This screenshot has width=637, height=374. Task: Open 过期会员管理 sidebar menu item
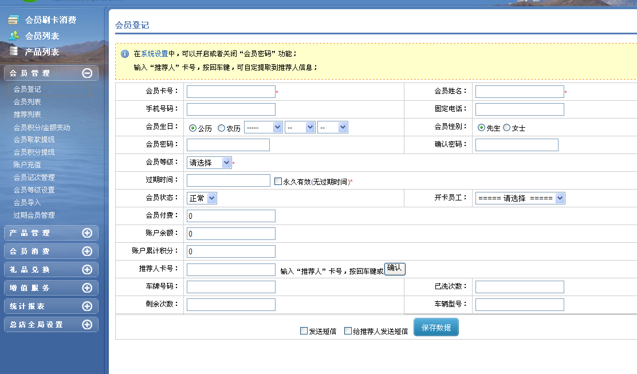tap(34, 215)
